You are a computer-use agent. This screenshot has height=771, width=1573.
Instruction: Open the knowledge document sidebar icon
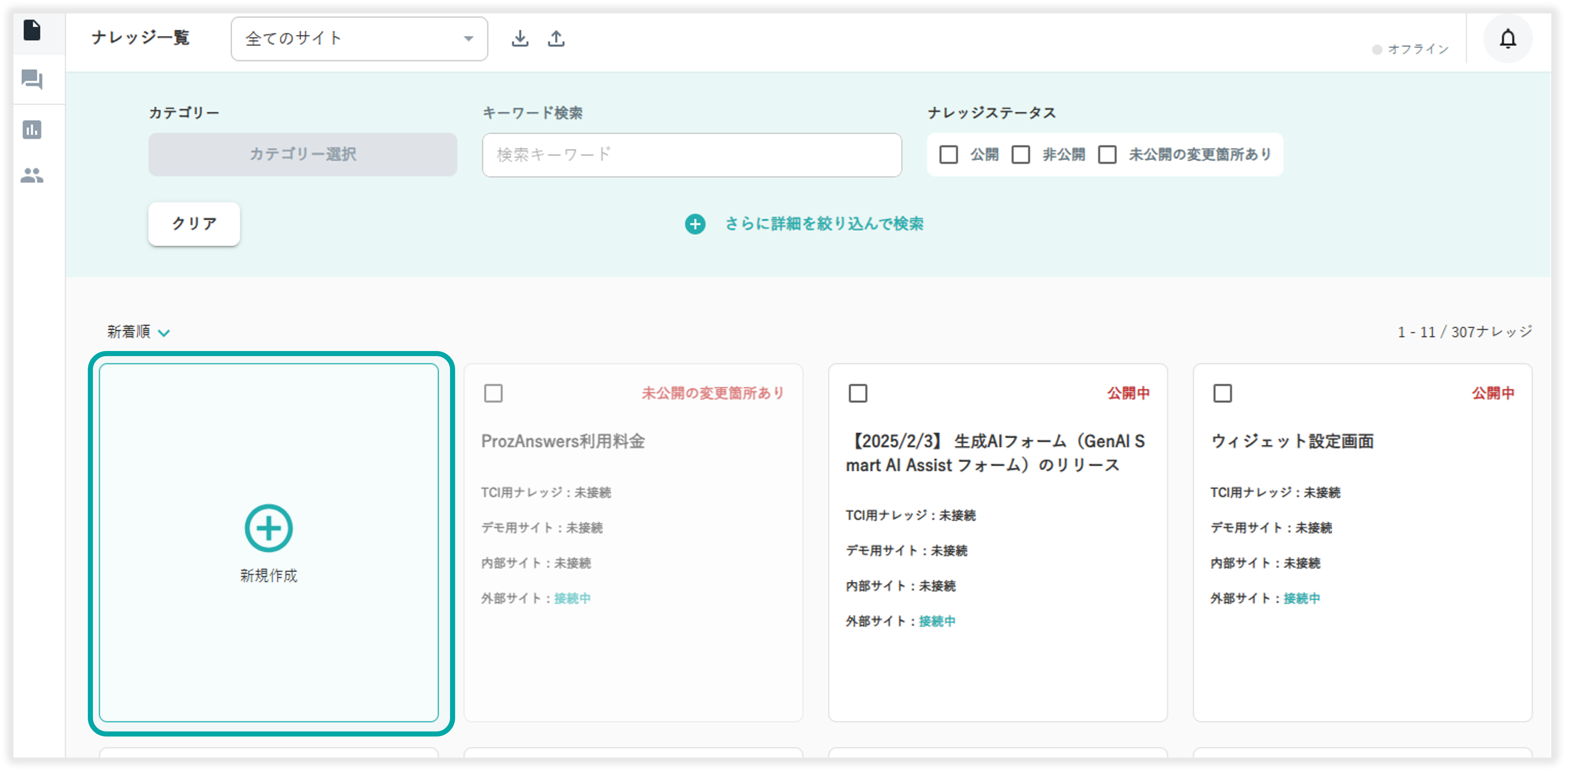coord(32,30)
